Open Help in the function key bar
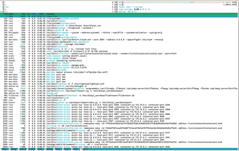The height and width of the screenshot is (151, 239). coord(4,149)
